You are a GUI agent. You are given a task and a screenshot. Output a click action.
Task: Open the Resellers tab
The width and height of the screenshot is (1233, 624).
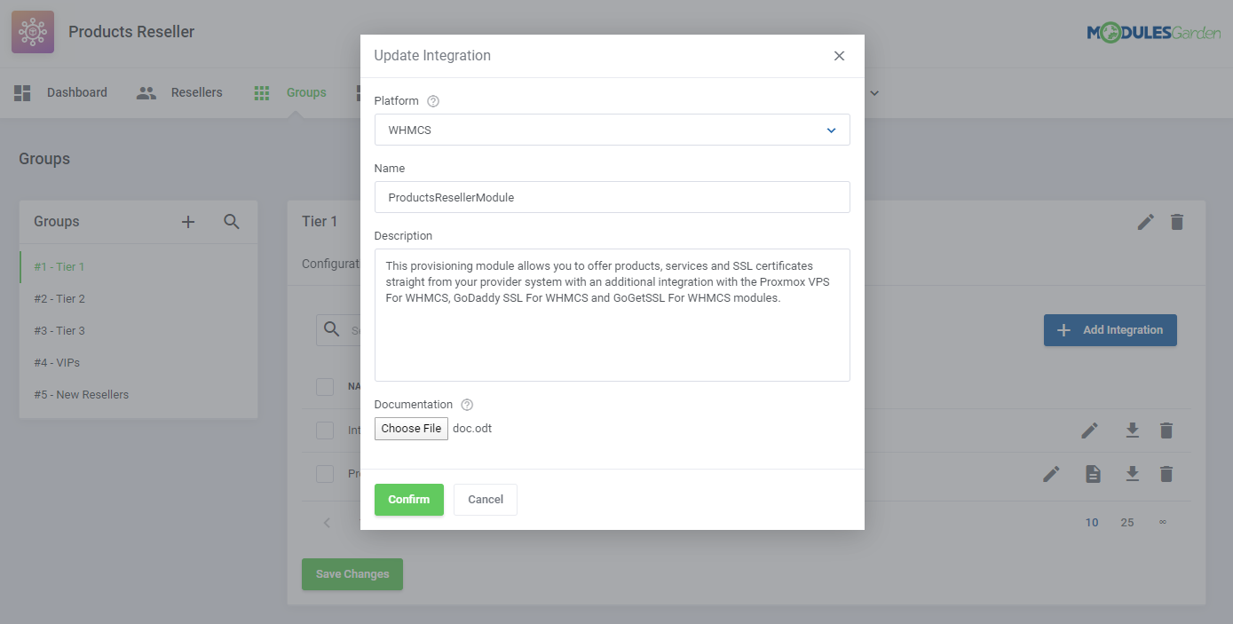pyautogui.click(x=197, y=92)
